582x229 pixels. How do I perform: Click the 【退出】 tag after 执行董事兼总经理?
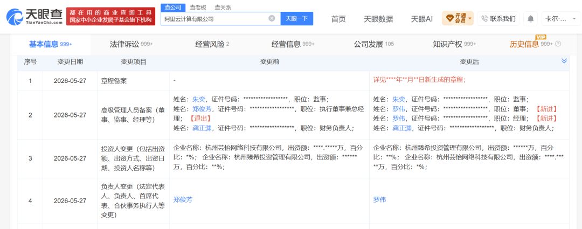click(200, 119)
